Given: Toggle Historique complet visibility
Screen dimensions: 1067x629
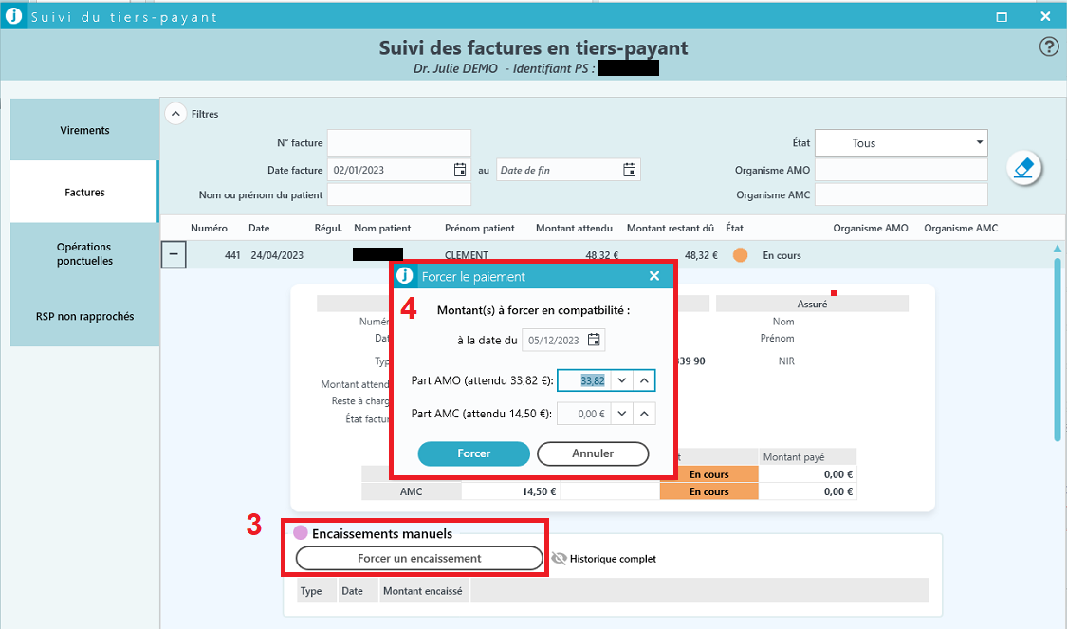Looking at the screenshot, I should (559, 559).
